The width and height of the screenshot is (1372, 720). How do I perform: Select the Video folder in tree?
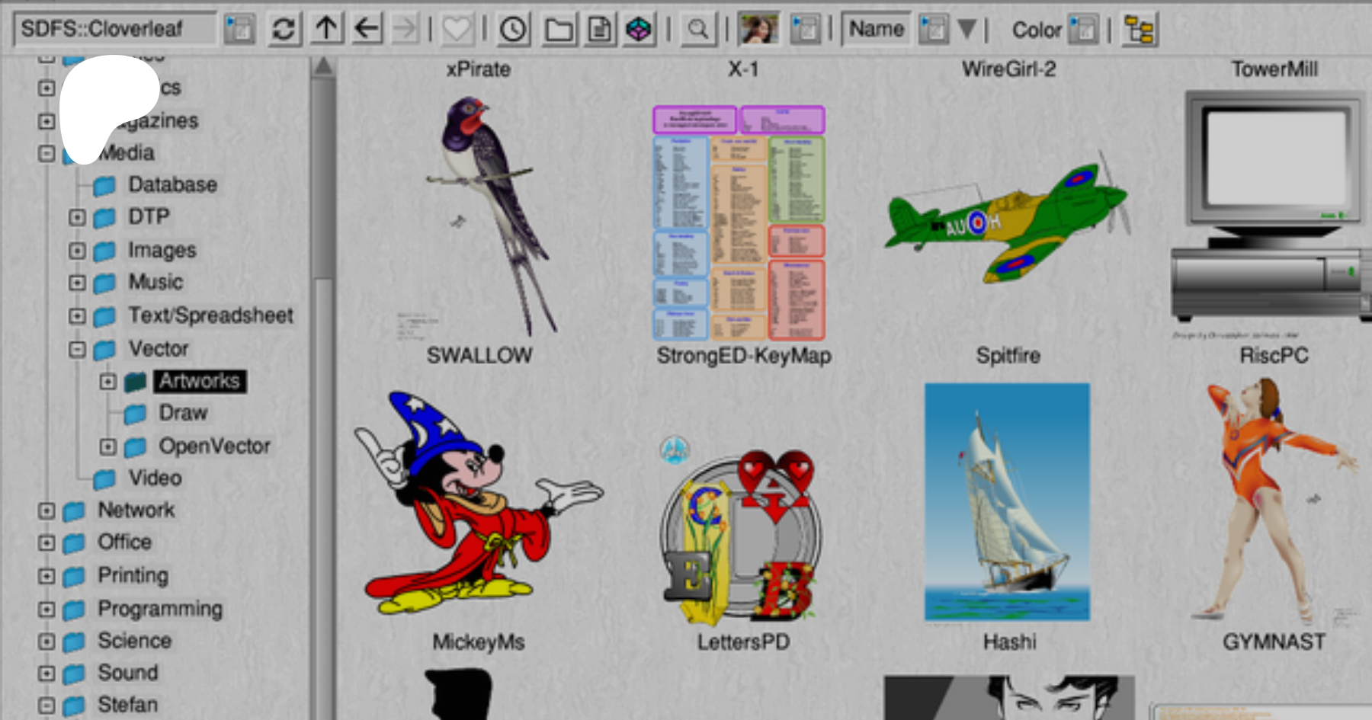(x=155, y=478)
